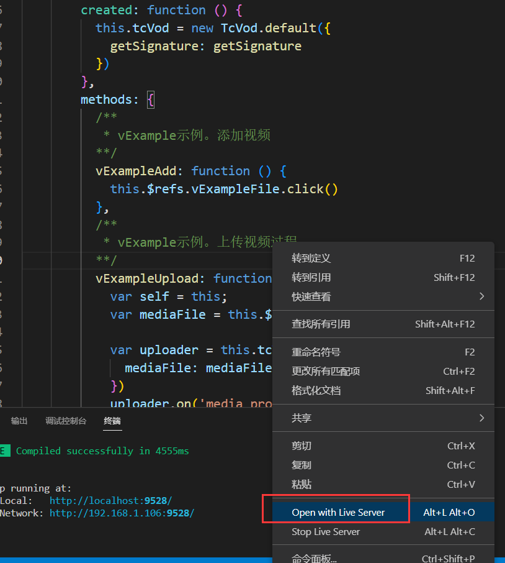Select 复制 menu entry
Image resolution: width=505 pixels, height=563 pixels.
click(x=383, y=465)
